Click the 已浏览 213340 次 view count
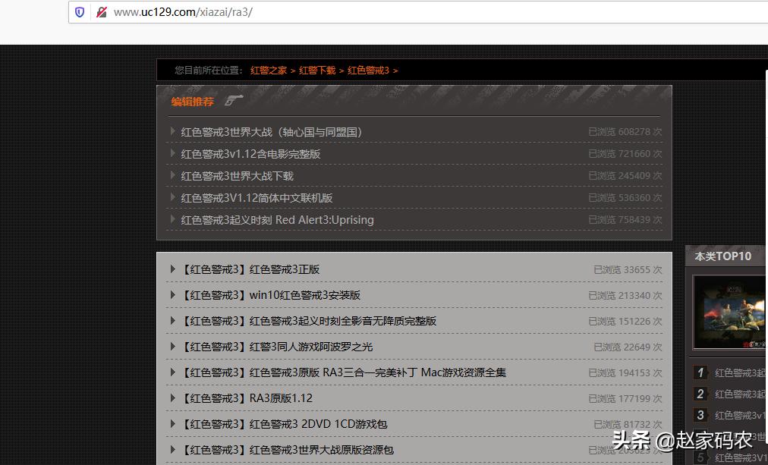The height and width of the screenshot is (465, 768). pos(625,296)
